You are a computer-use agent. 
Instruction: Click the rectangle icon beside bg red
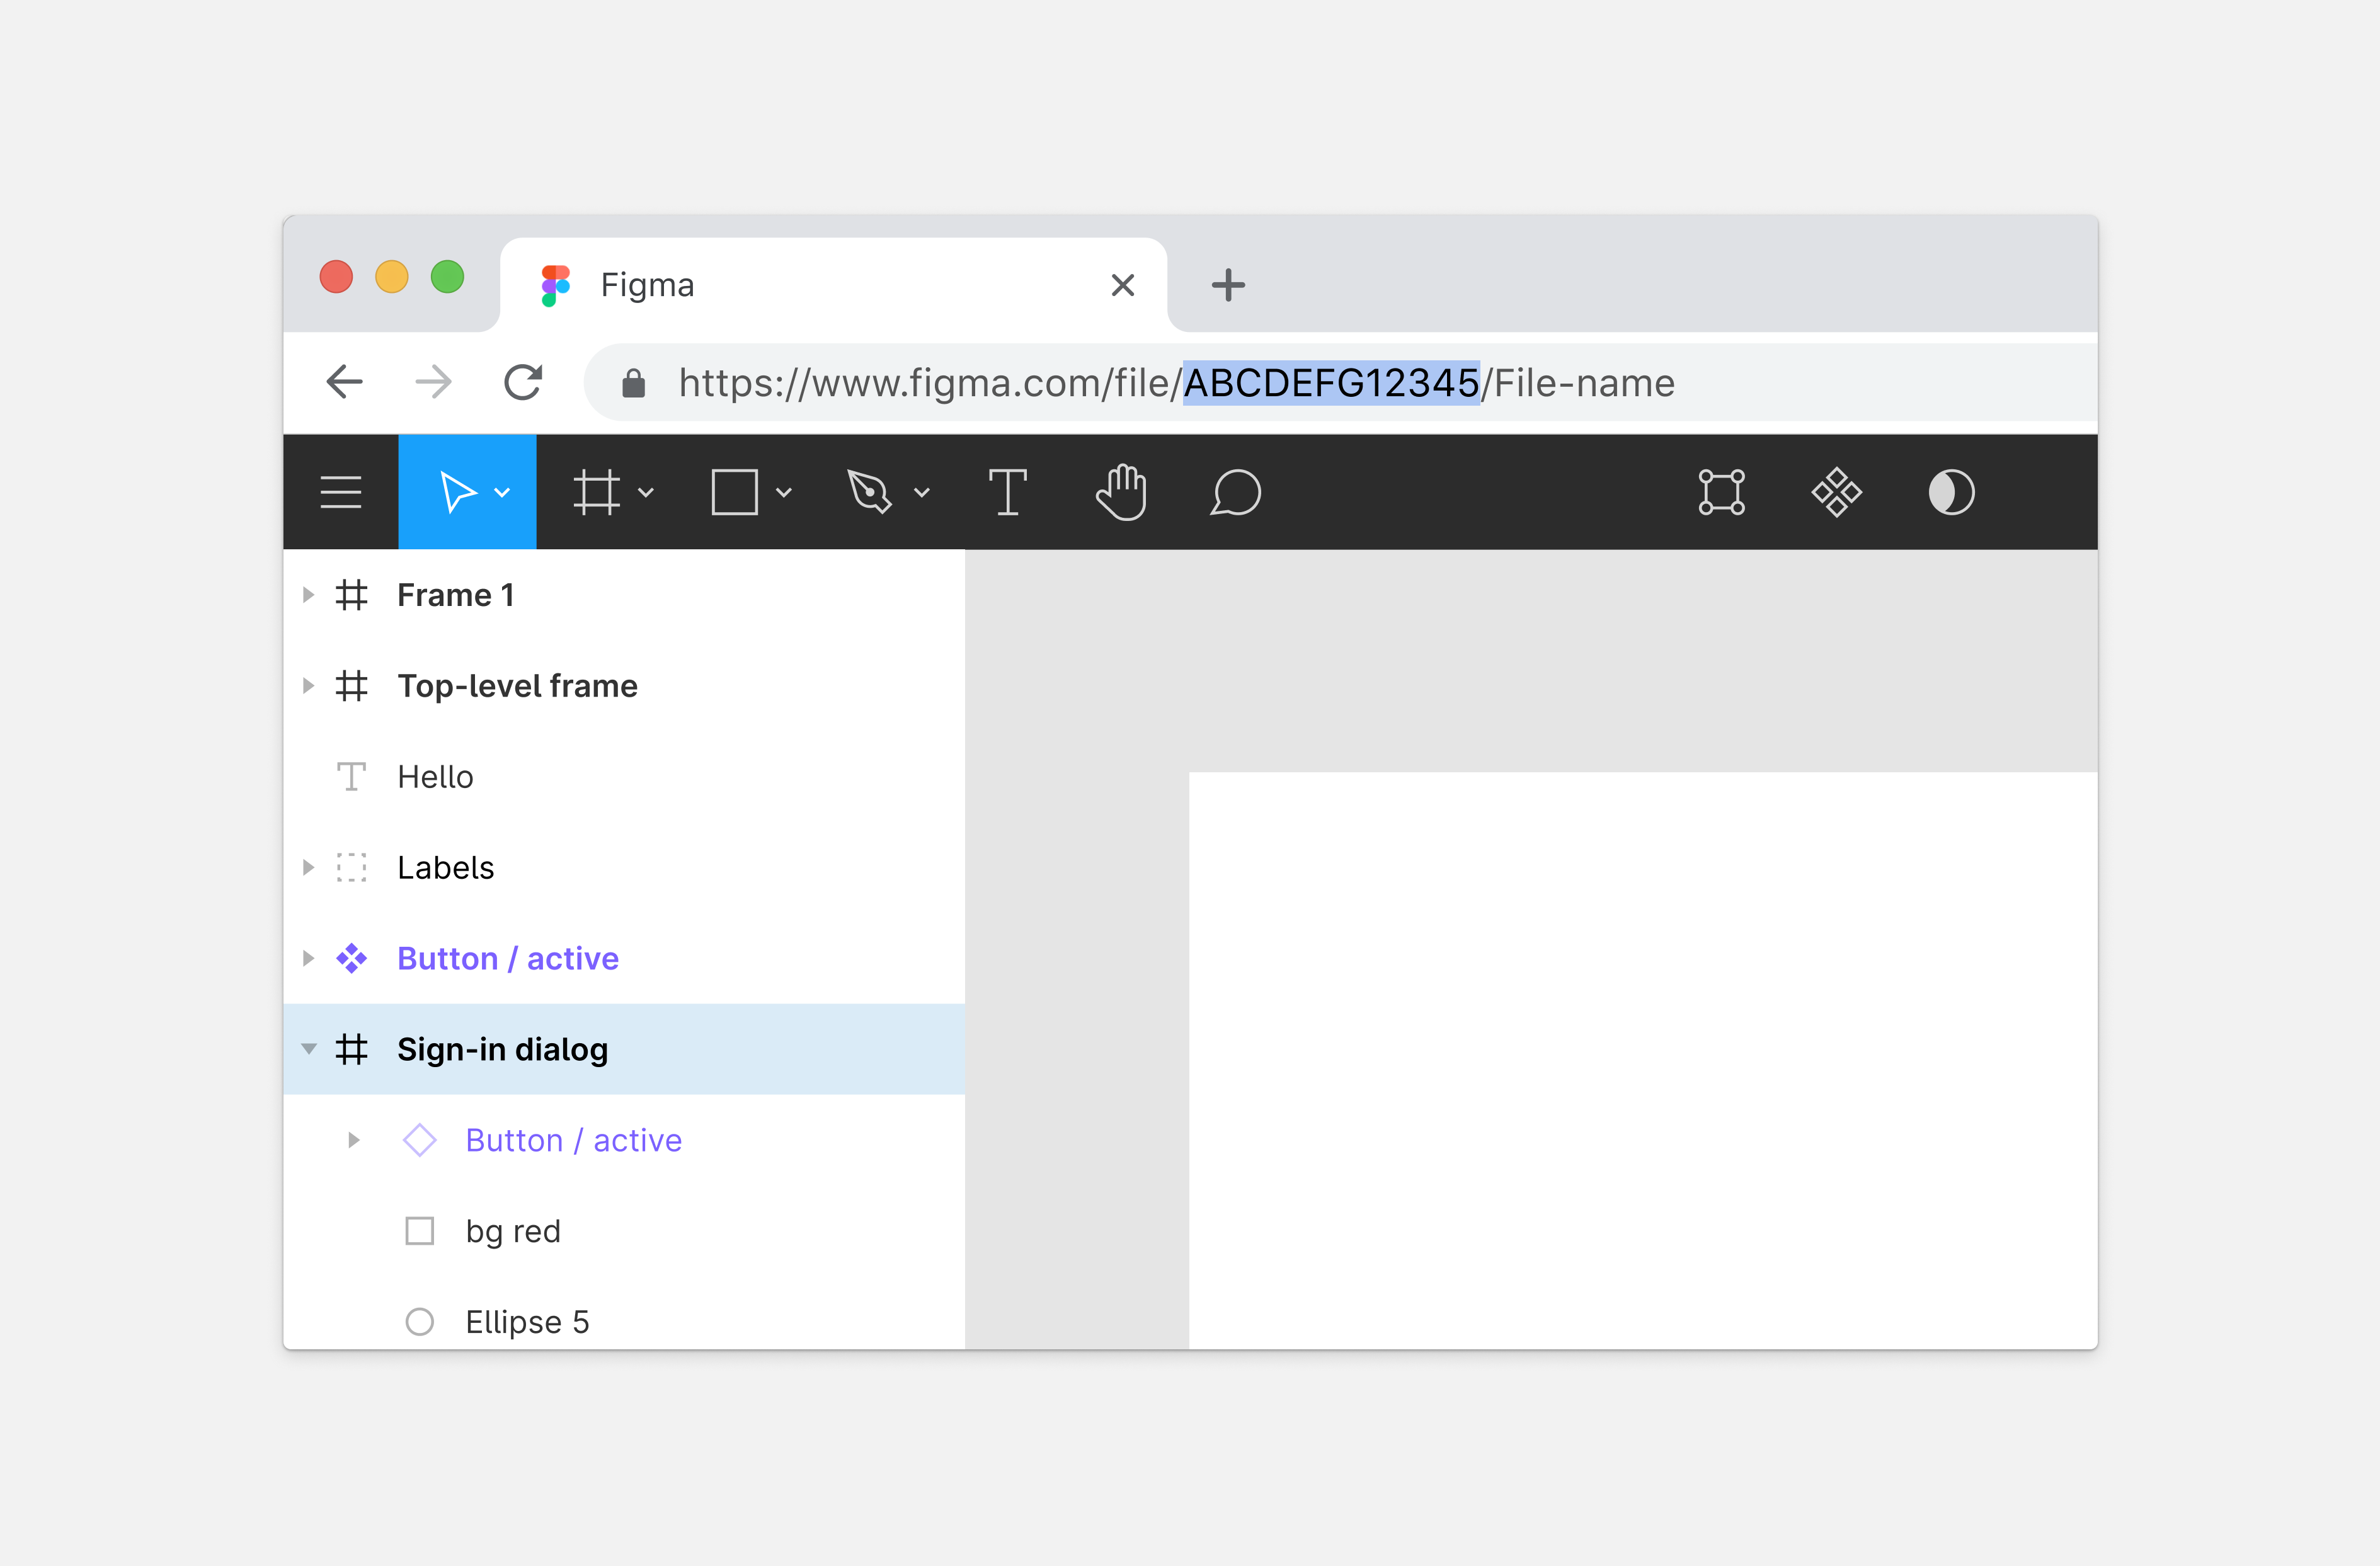coord(420,1231)
